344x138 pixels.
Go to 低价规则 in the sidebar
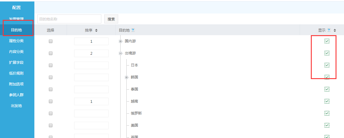(x=16, y=73)
